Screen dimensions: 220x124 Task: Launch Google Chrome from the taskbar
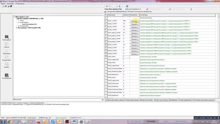click(10, 122)
